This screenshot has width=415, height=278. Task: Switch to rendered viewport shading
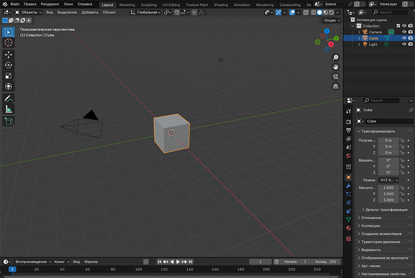tap(332, 12)
